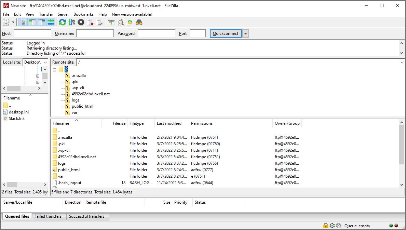
Task: Disconnect from the current server
Action: pos(90,23)
